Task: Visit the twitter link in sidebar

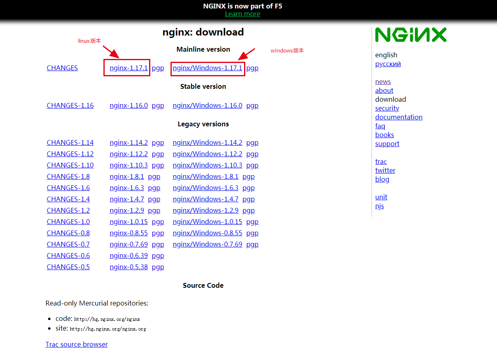Action: point(385,170)
